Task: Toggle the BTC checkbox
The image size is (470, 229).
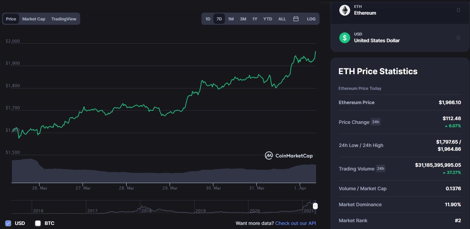Action: pyautogui.click(x=38, y=223)
